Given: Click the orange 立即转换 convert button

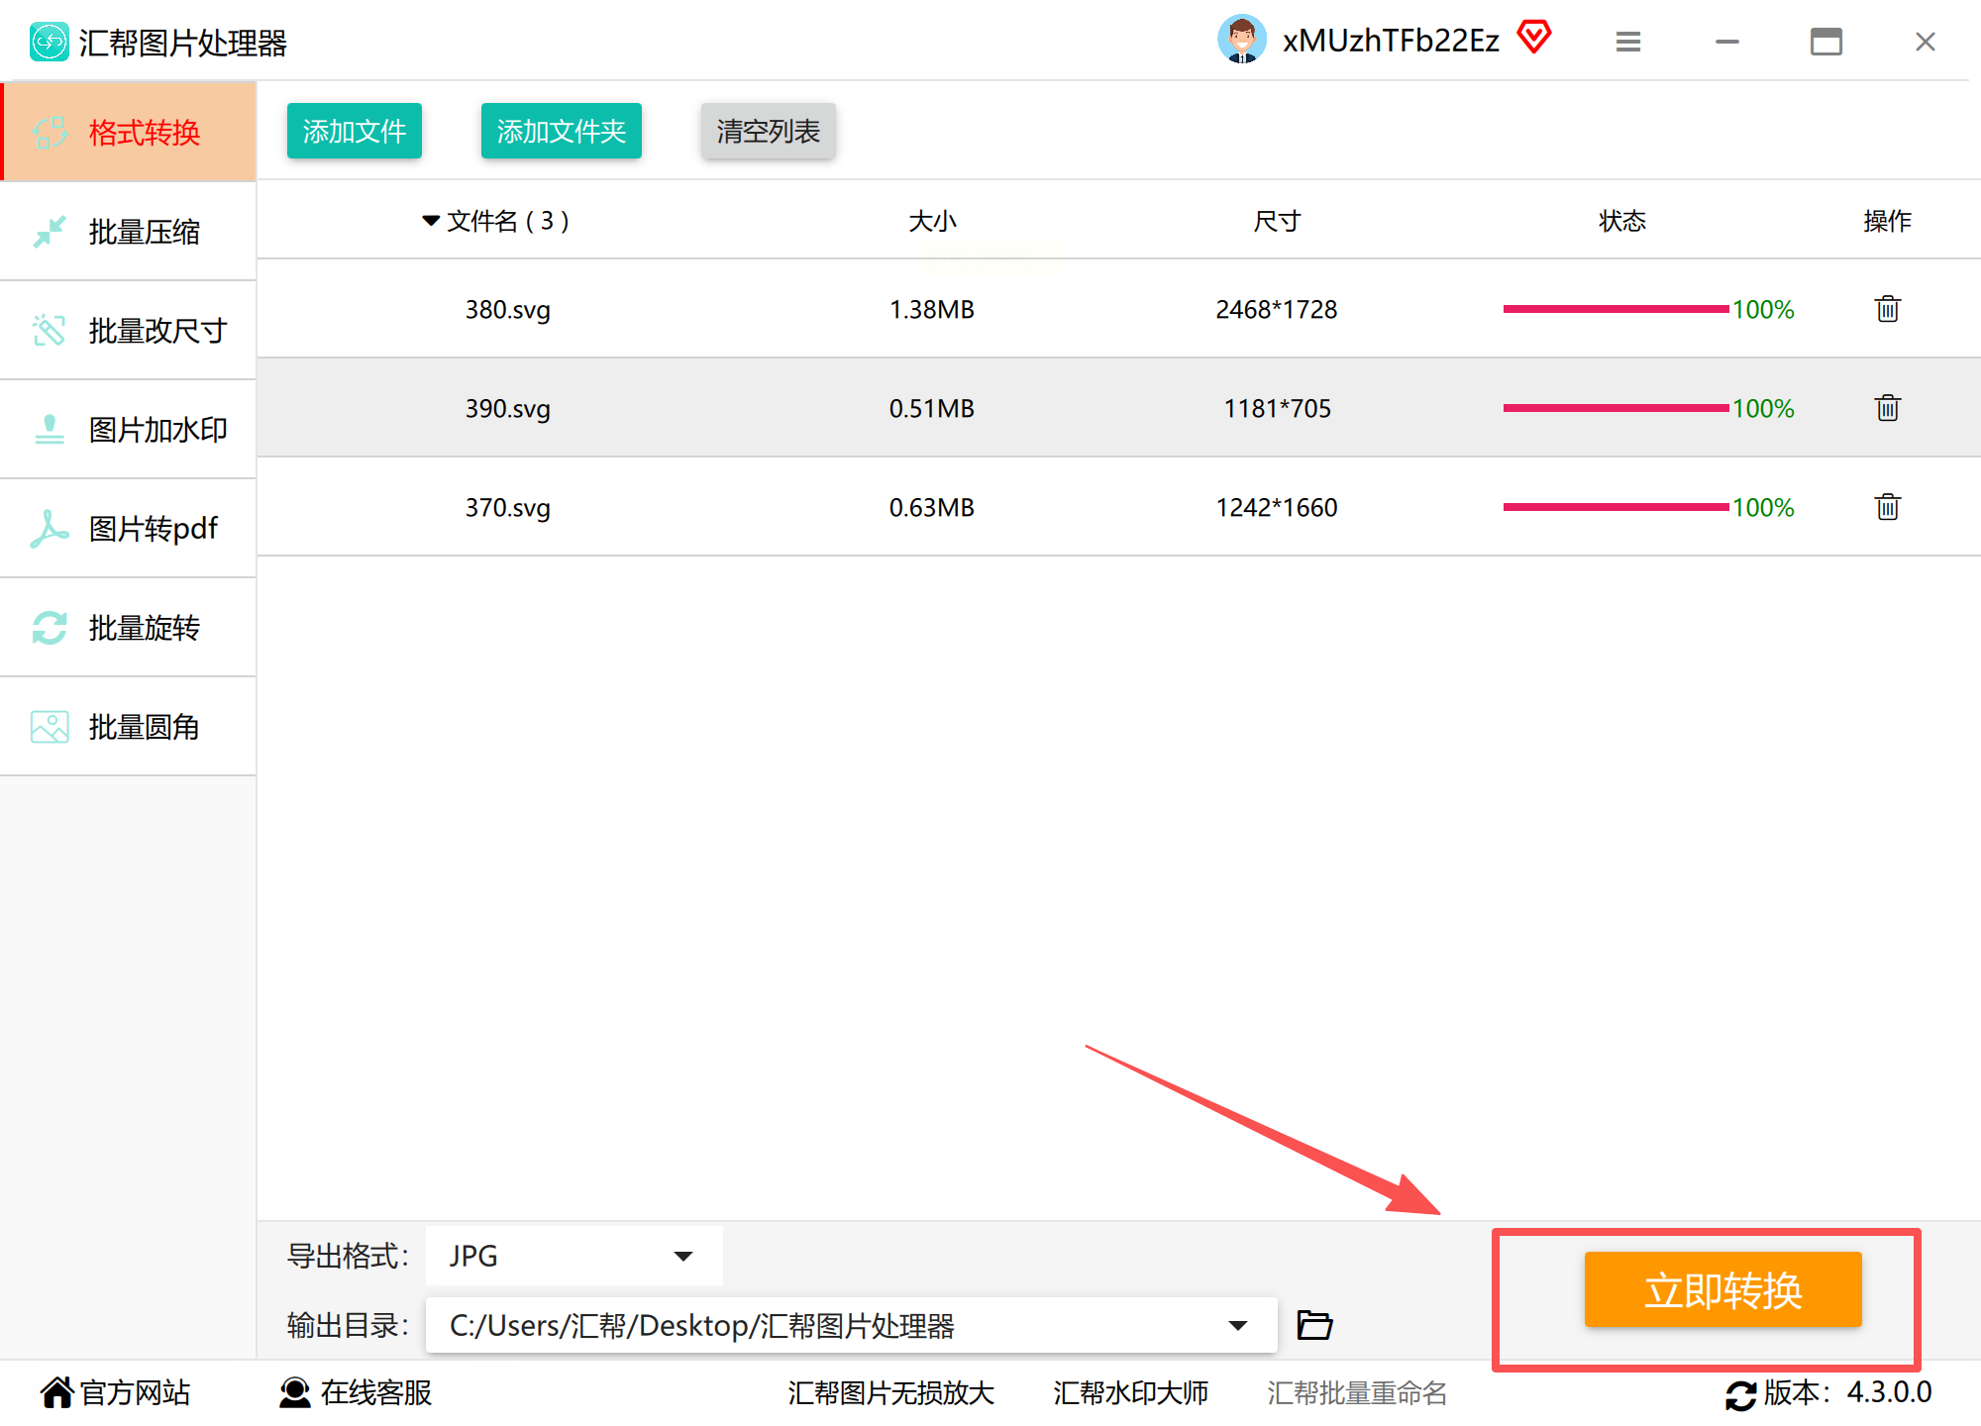Looking at the screenshot, I should click(x=1722, y=1290).
